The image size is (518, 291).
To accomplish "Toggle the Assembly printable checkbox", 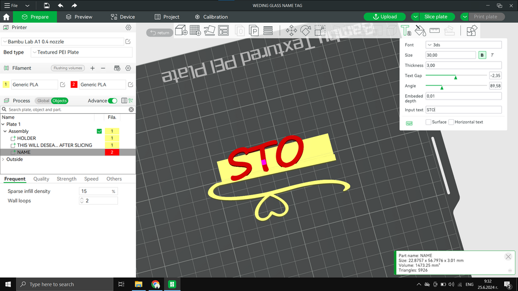I will click(x=99, y=131).
